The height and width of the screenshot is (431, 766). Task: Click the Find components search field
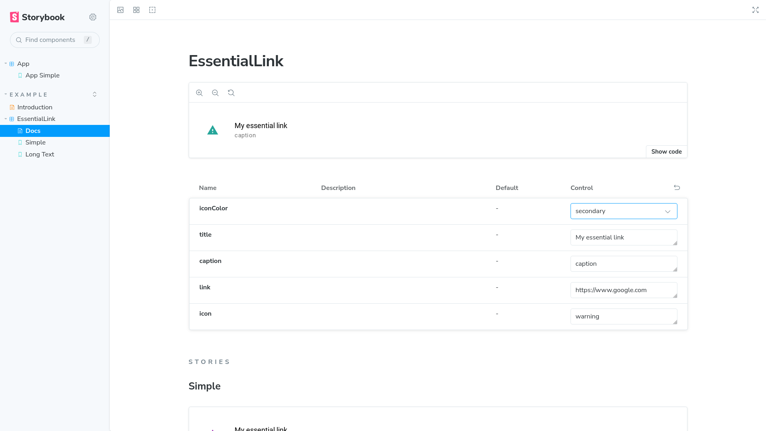point(55,40)
